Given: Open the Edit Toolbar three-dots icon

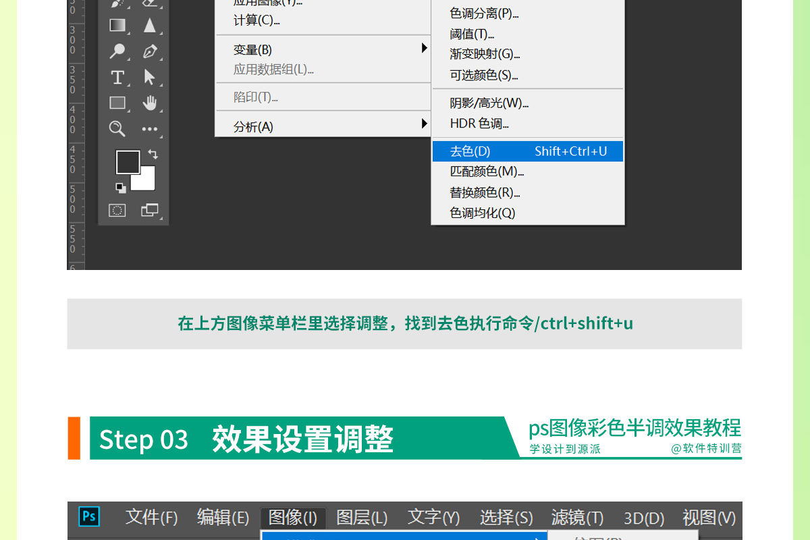Looking at the screenshot, I should pyautogui.click(x=150, y=129).
